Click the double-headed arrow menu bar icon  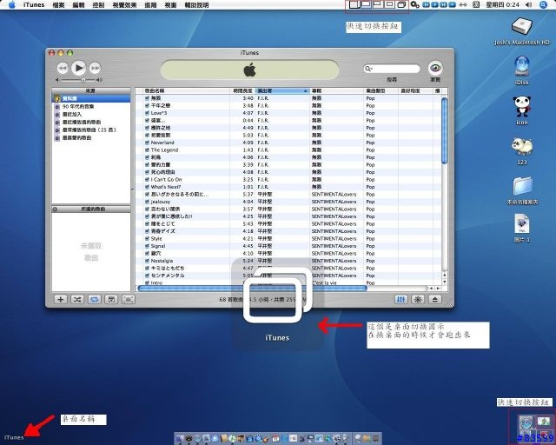point(463,4)
